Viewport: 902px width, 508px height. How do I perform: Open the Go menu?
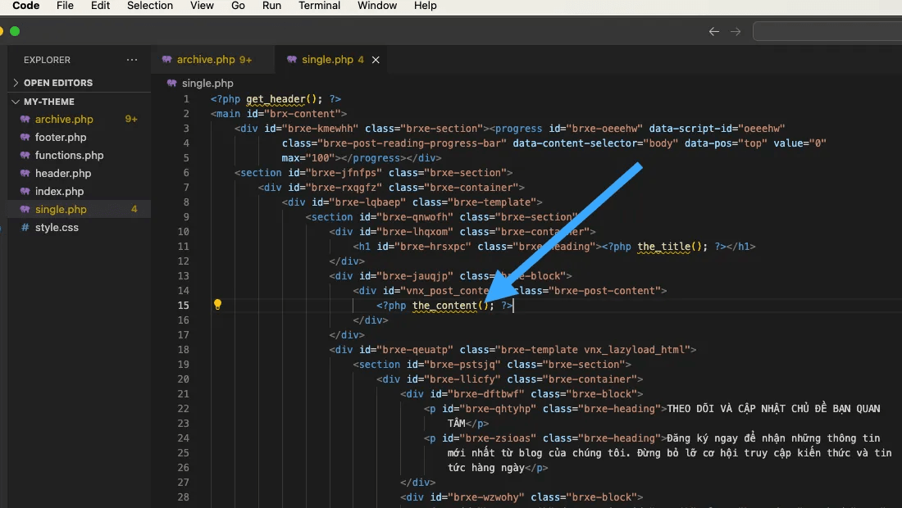[x=238, y=6]
